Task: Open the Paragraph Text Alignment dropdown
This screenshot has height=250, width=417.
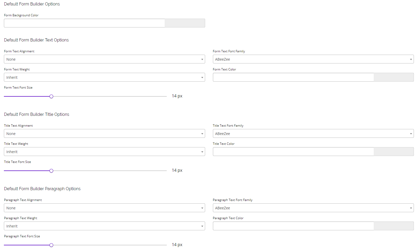Action: 104,208
